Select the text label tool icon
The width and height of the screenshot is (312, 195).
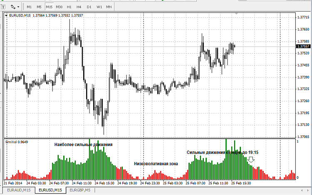point(3,7)
